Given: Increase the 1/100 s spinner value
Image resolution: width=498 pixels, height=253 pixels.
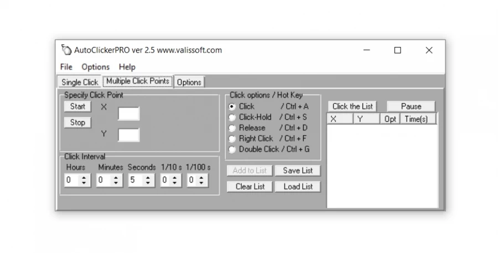Looking at the screenshot, I should click(201, 178).
